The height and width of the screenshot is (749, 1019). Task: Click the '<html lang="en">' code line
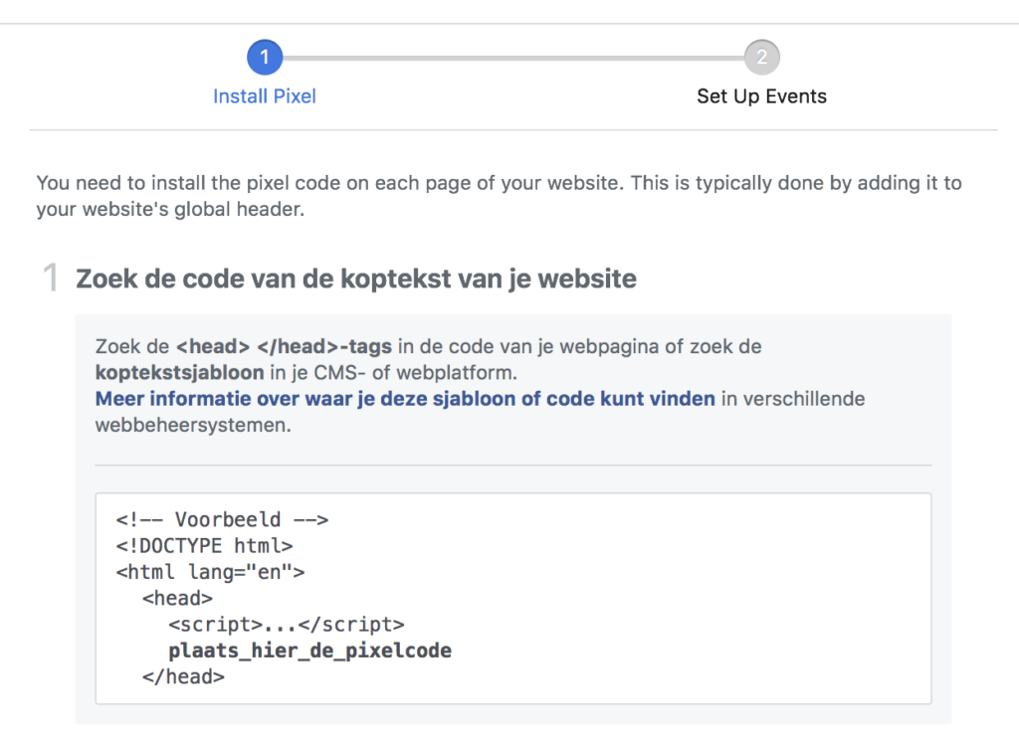tap(211, 572)
